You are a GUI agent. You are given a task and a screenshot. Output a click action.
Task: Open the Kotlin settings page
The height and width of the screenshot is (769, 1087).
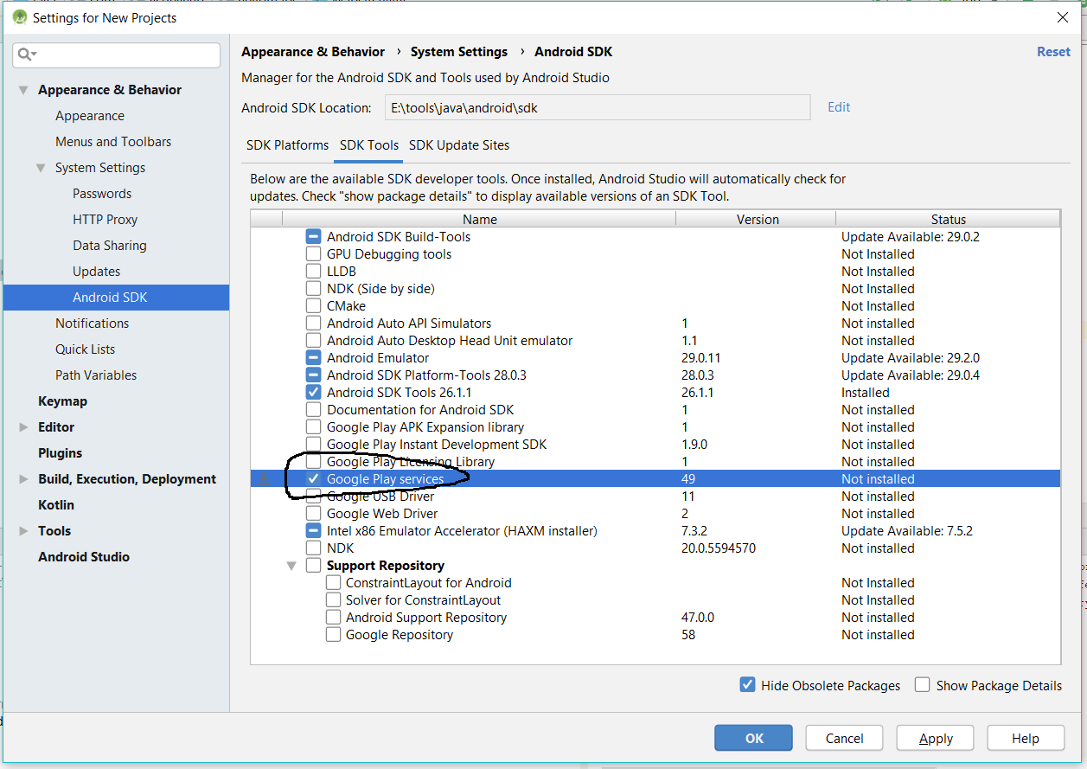(56, 505)
